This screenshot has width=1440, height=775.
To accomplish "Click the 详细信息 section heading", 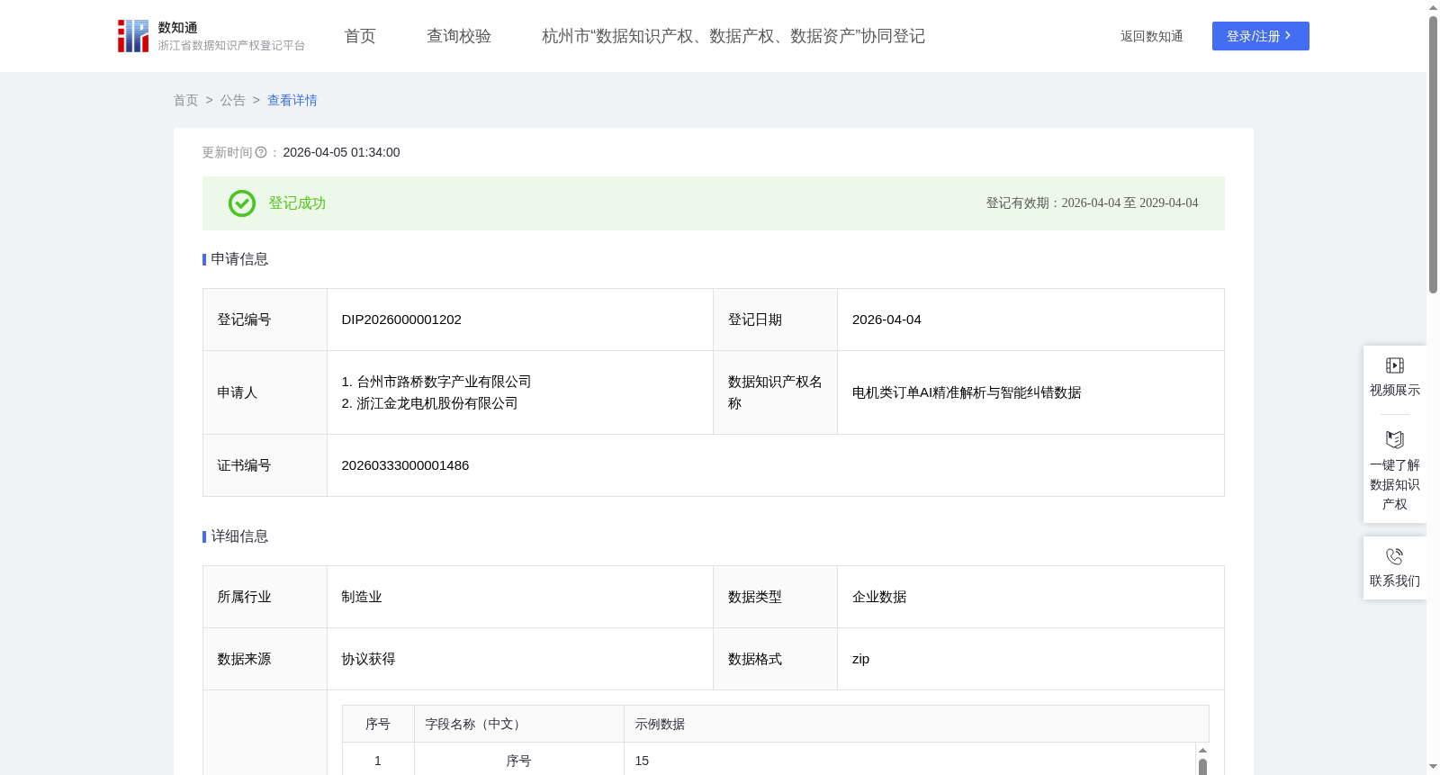I will pyautogui.click(x=239, y=536).
